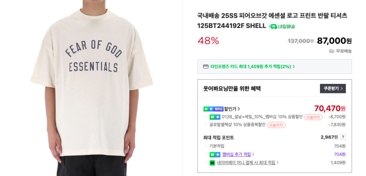Click the 오늘까지 tag on 글로벌셀렉샵 discount
Viewport: 366px width, 176px height.
click(276, 125)
